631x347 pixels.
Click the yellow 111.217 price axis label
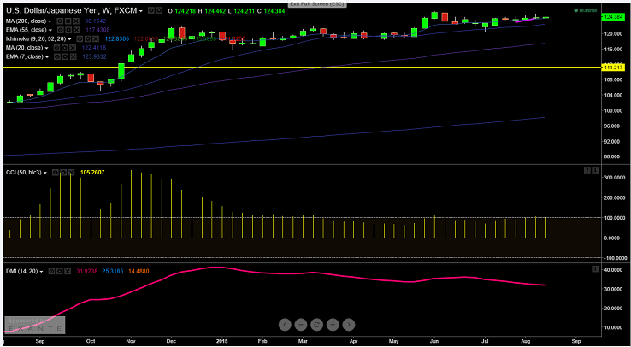(613, 68)
